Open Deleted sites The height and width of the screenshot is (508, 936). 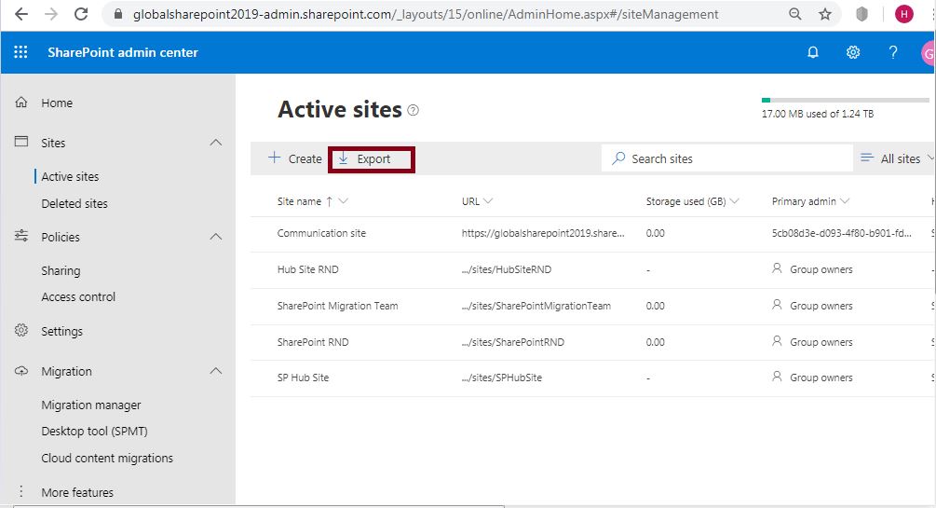(x=75, y=203)
